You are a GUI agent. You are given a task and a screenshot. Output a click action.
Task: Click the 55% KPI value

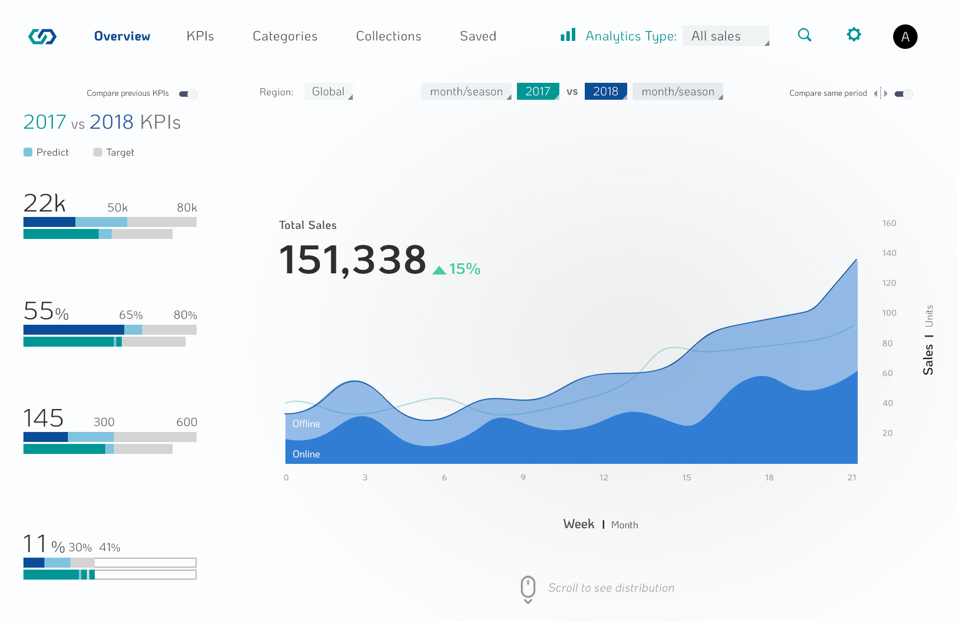tap(46, 311)
